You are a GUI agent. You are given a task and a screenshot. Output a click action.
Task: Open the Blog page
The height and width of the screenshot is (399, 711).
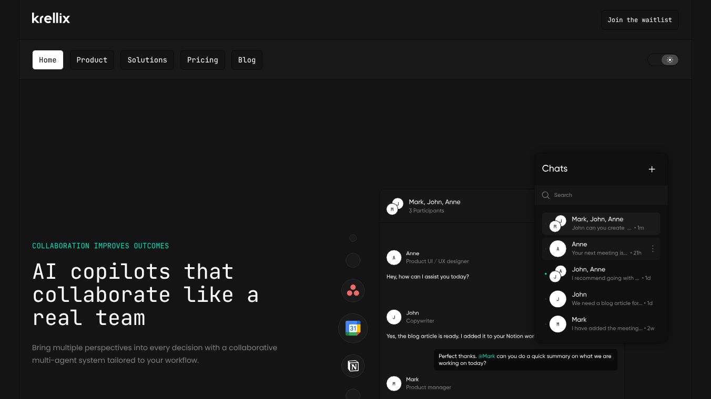[x=247, y=60]
